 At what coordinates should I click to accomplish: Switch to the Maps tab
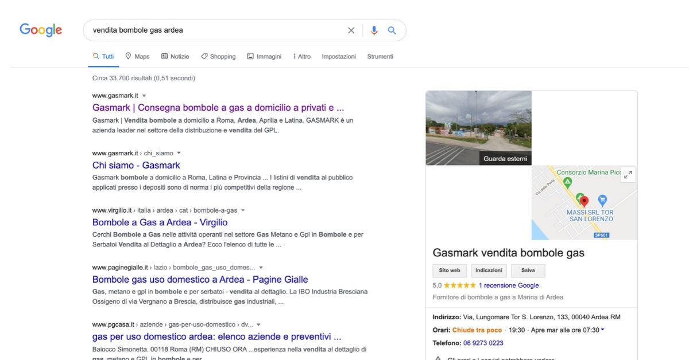coord(137,56)
